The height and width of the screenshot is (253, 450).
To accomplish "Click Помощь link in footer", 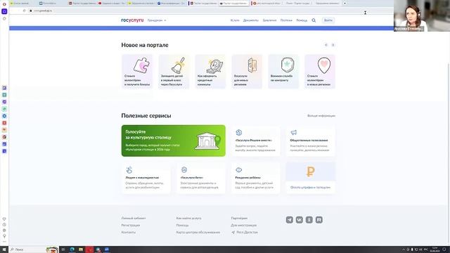I will (182, 225).
